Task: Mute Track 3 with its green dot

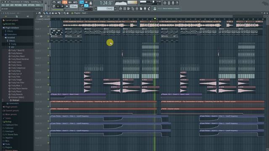Action: pos(48,41)
